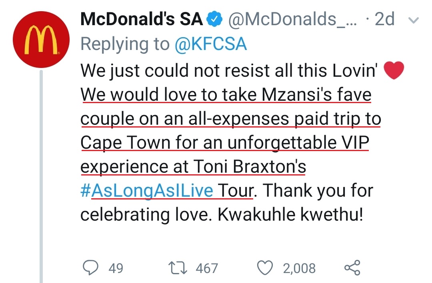Click the 49 replies count

click(x=116, y=268)
